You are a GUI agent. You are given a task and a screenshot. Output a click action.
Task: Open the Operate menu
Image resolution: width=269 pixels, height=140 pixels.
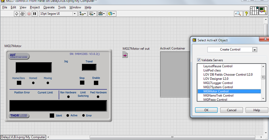click(49, 7)
